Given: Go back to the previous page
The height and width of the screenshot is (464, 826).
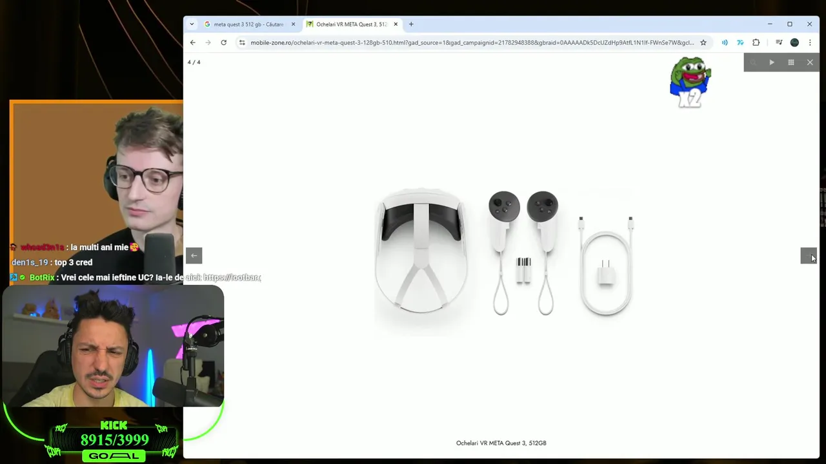Looking at the screenshot, I should click(192, 43).
